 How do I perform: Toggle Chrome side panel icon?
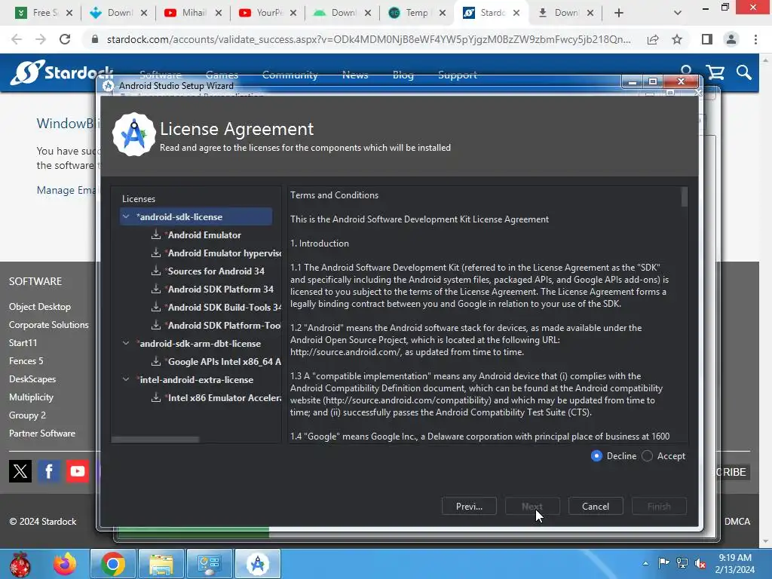tap(707, 39)
